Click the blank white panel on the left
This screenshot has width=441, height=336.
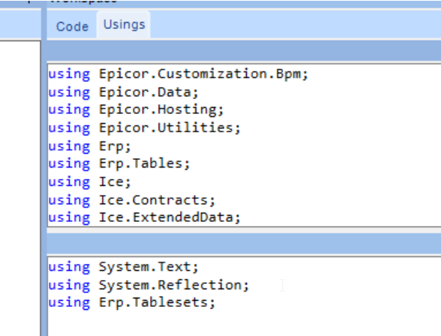coord(20,188)
